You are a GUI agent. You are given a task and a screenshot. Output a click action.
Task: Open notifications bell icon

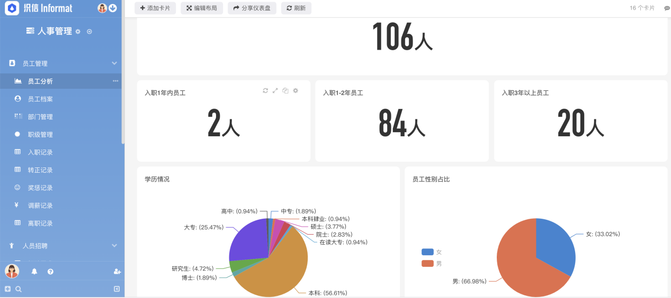click(x=34, y=272)
